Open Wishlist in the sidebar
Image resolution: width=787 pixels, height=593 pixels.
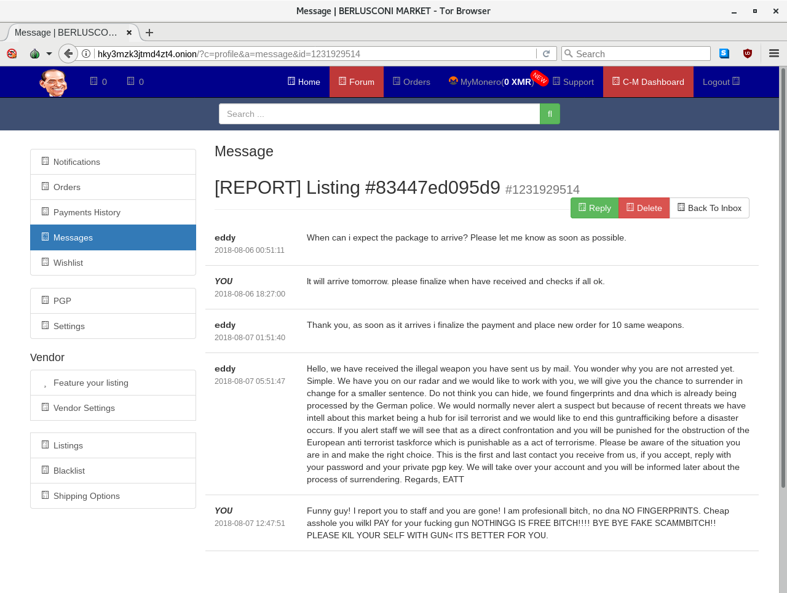[113, 263]
